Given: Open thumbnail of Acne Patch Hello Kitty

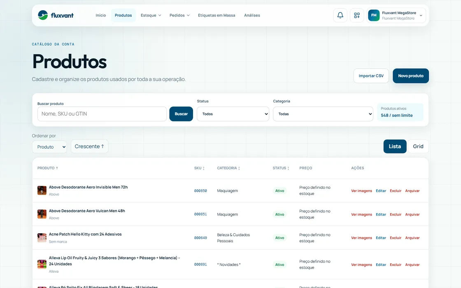Looking at the screenshot, I should point(42,237).
